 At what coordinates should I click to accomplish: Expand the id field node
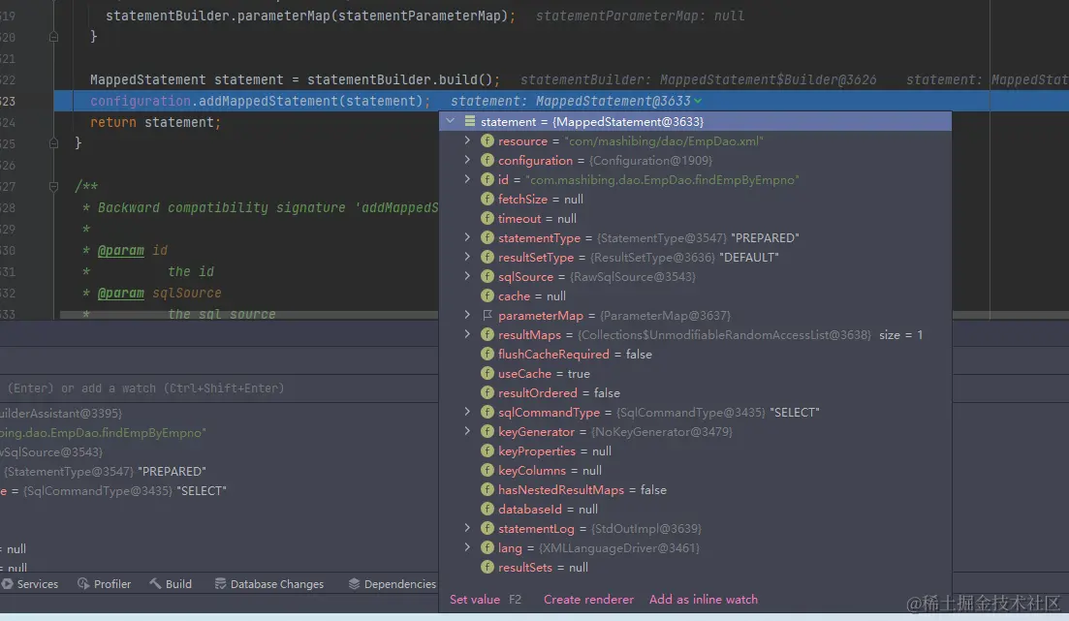tap(467, 179)
